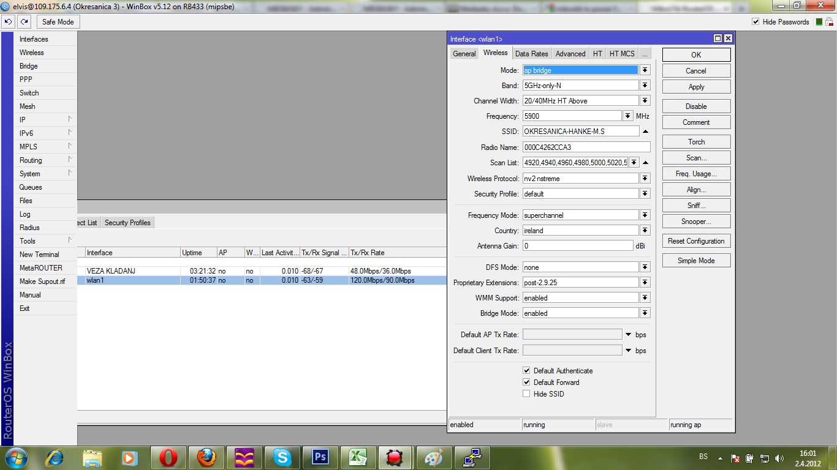Open the Security Profiles tab
Viewport: 837px width, 470px height.
[127, 223]
